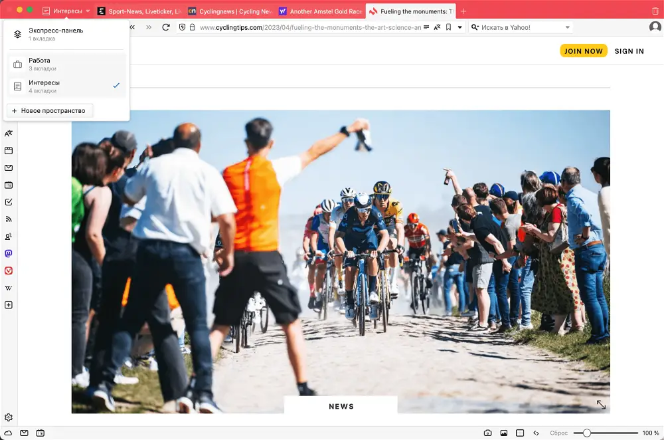Open the tracker blocker shield icon
This screenshot has height=440, width=664.
click(x=183, y=27)
